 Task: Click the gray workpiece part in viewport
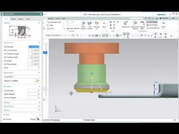pyautogui.click(x=138, y=91)
